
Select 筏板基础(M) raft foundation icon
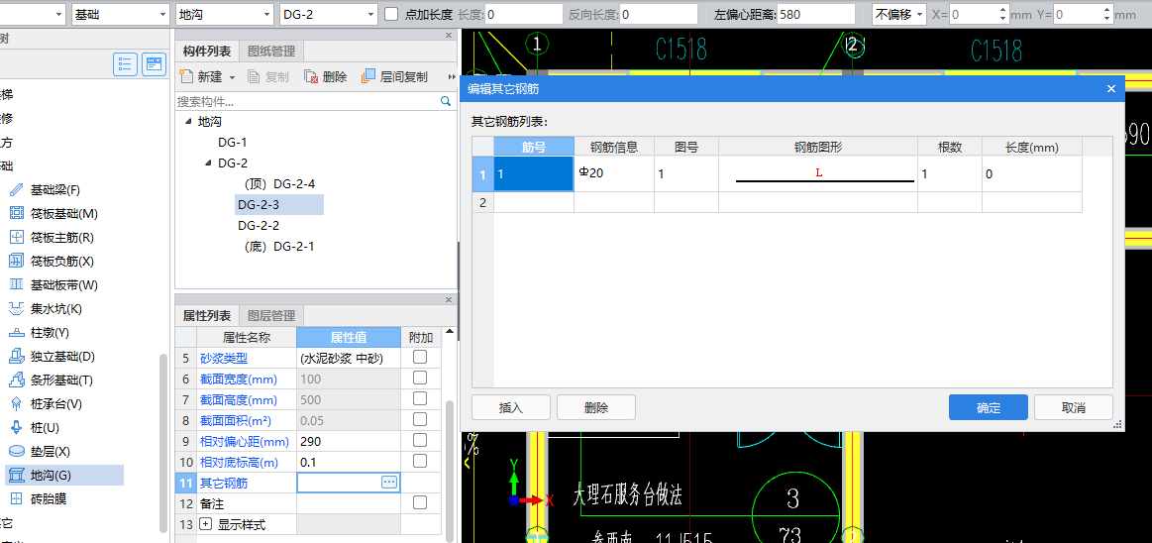[16, 214]
